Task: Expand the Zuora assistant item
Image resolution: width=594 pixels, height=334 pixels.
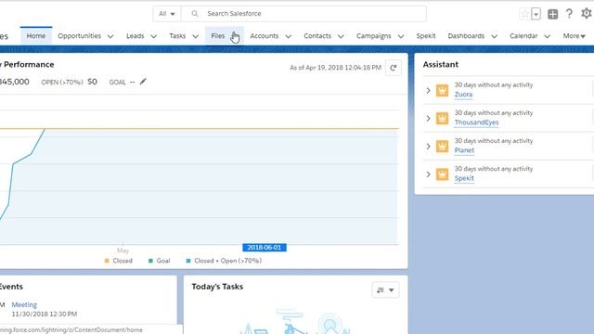Action: point(428,91)
